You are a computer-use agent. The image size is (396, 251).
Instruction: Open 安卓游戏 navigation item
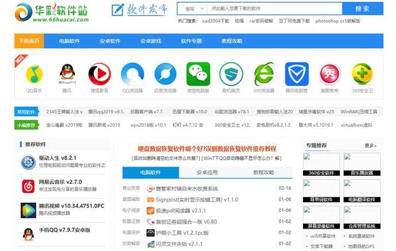[x=150, y=41]
